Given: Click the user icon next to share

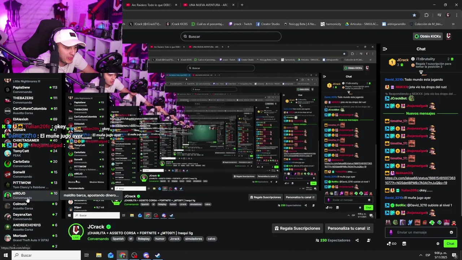Looking at the screenshot, I should pyautogui.click(x=369, y=240).
